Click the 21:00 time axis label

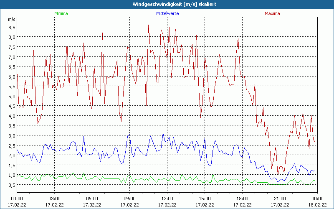(280, 199)
